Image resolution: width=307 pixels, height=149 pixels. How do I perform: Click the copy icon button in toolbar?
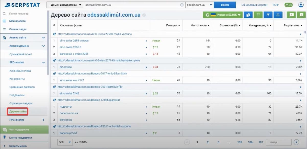(248, 15)
